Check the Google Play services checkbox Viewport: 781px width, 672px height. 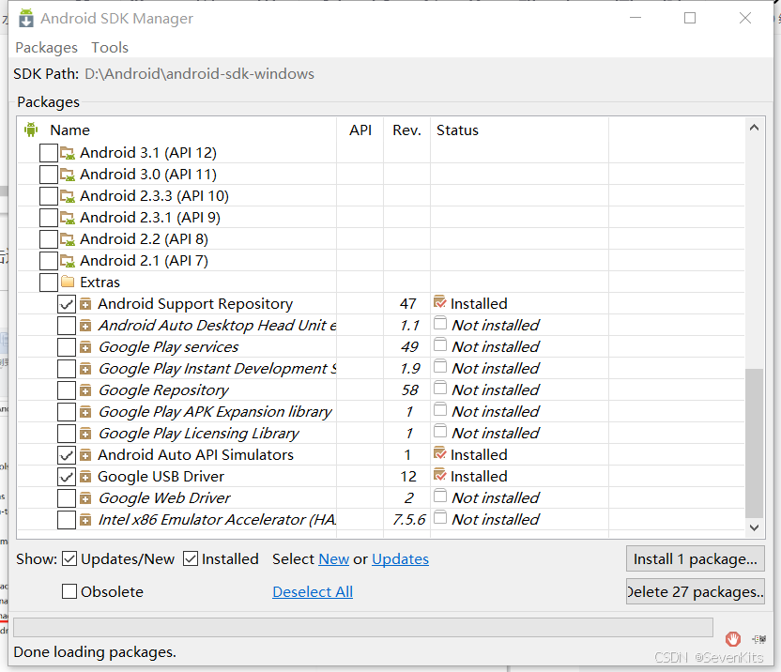pyautogui.click(x=67, y=347)
